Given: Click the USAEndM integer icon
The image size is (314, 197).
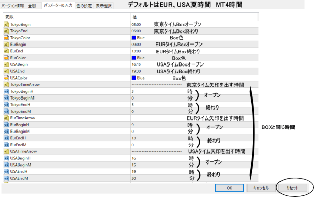Looking at the screenshot, I should [x=6, y=178].
